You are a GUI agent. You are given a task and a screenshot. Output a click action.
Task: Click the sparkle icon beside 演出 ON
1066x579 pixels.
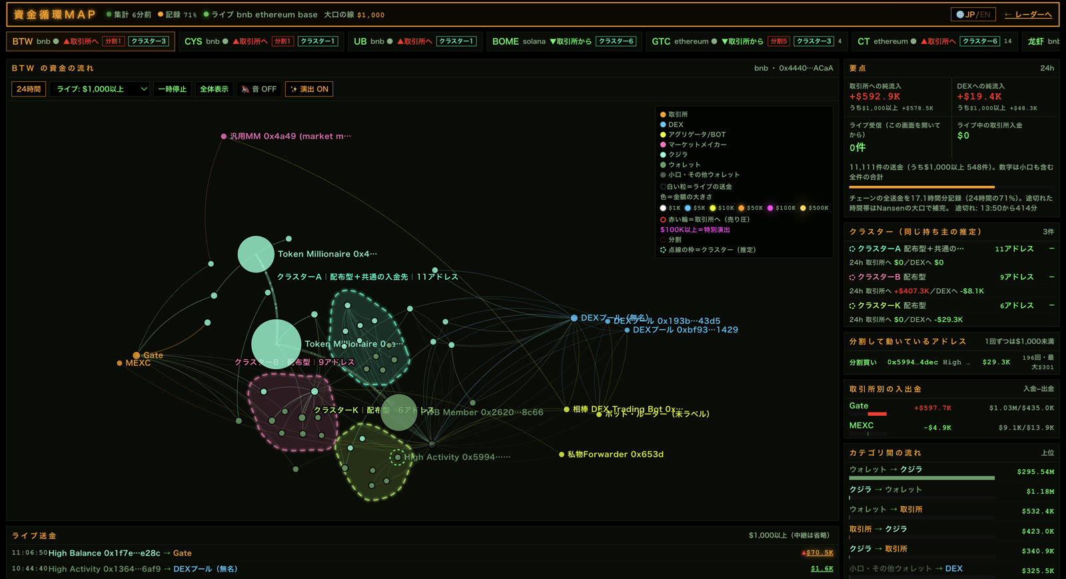coord(294,89)
